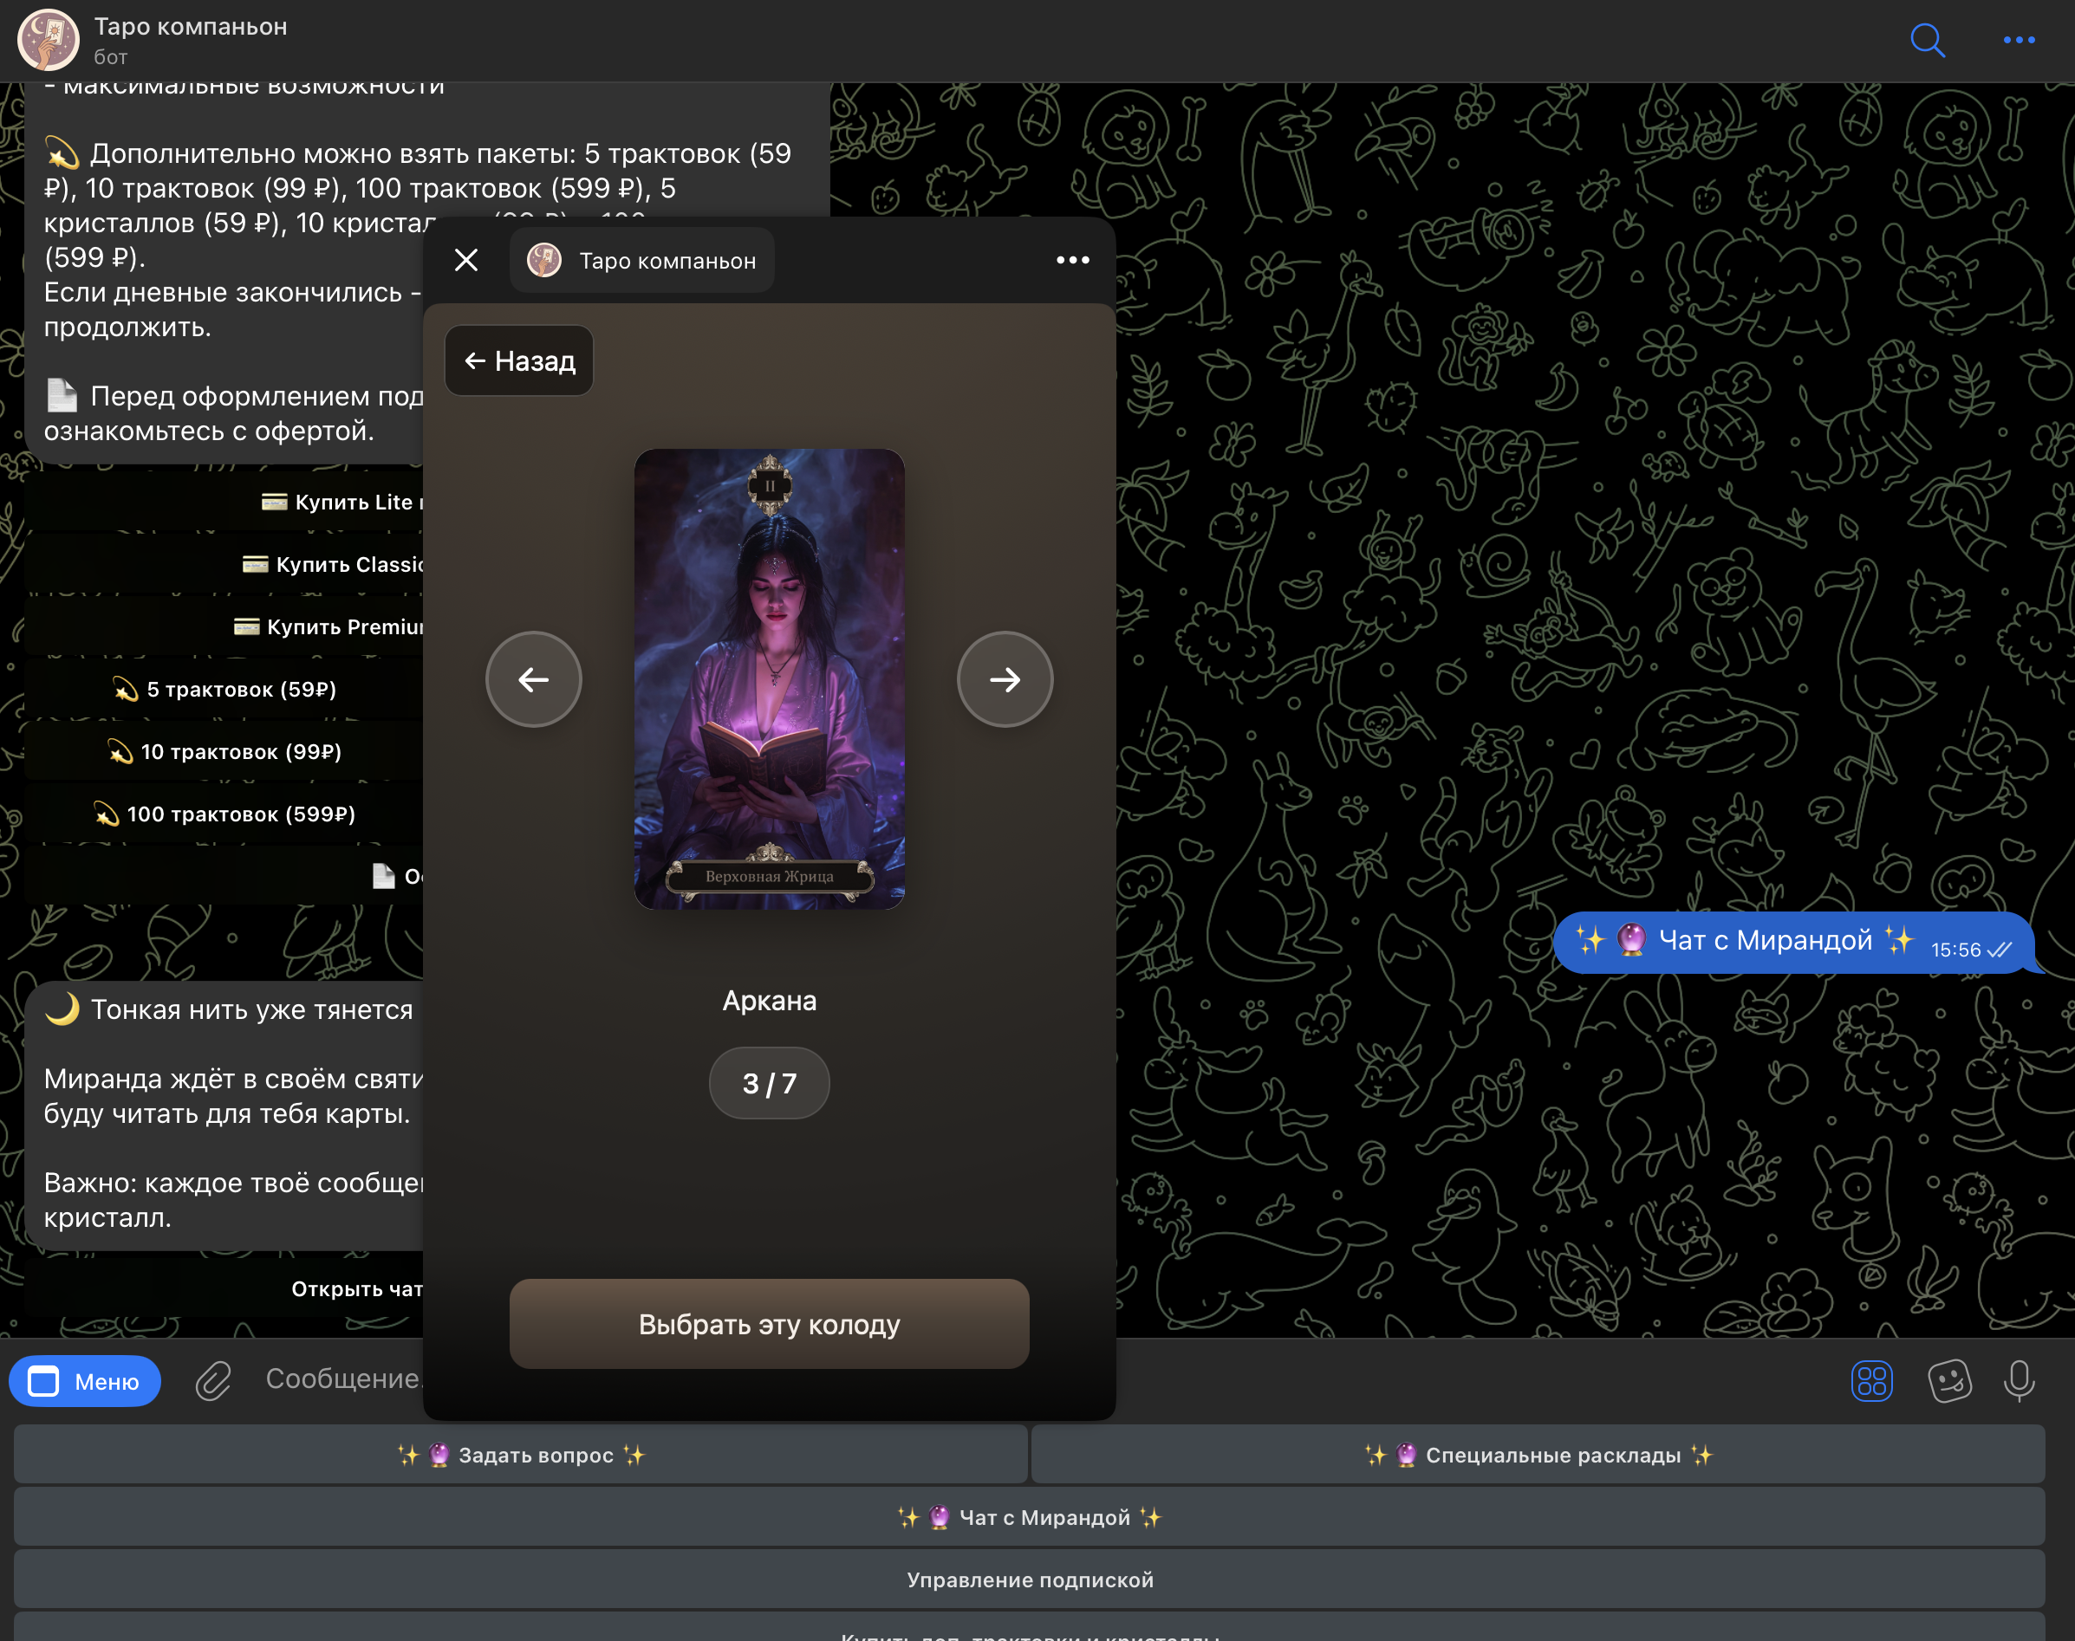Open the chat header three-dots menu
This screenshot has width=2075, height=1641.
tap(2019, 41)
